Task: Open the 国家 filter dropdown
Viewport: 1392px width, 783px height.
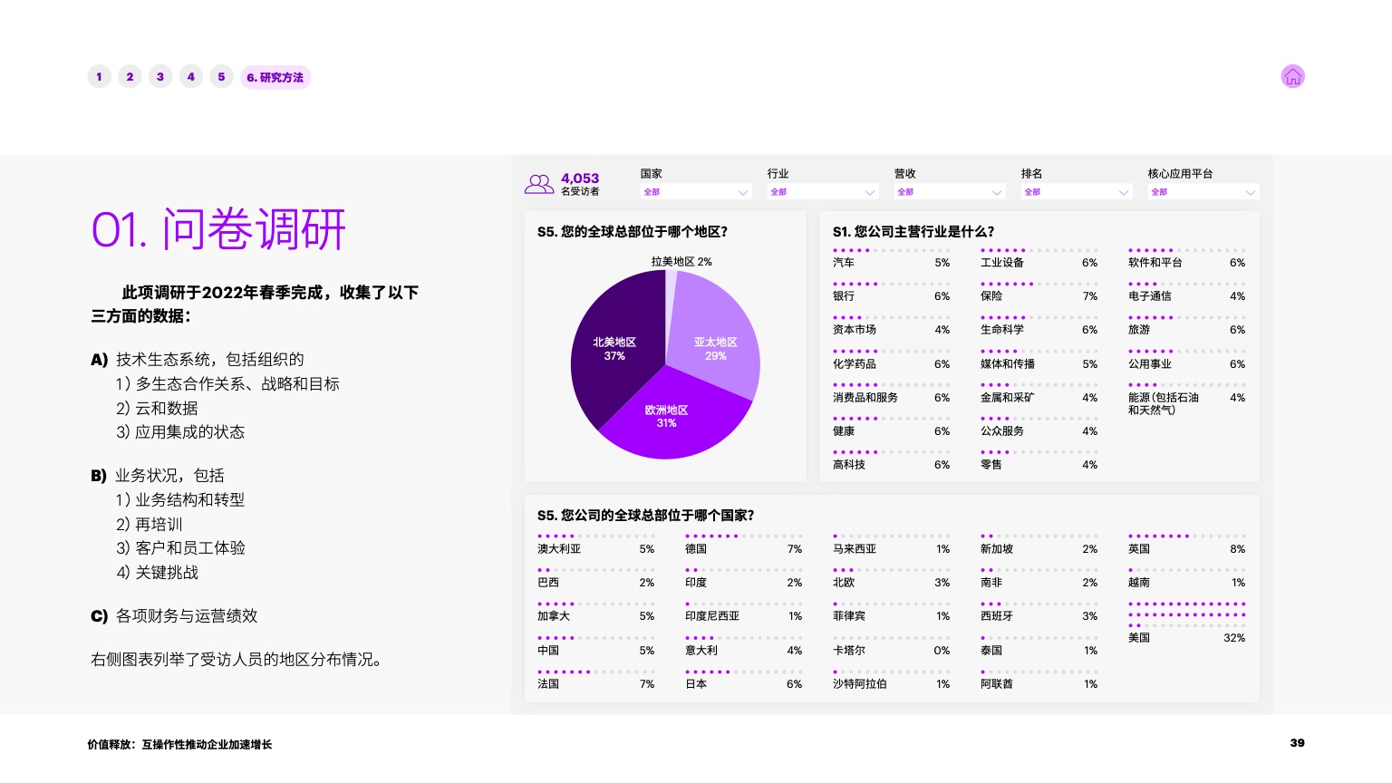Action: [695, 192]
